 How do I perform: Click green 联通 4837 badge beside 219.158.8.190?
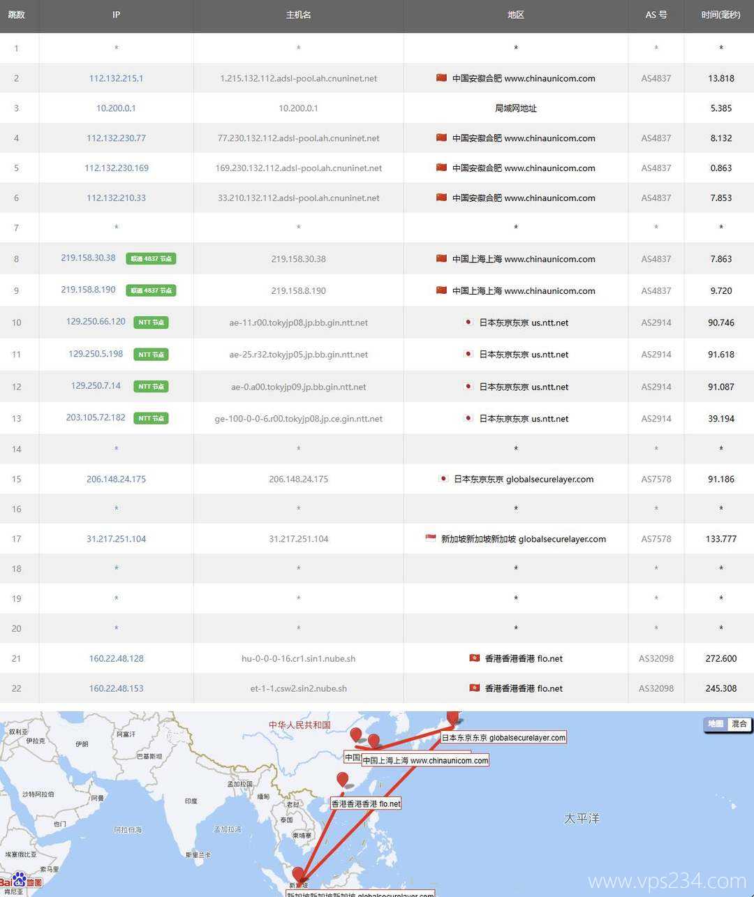[x=151, y=290]
